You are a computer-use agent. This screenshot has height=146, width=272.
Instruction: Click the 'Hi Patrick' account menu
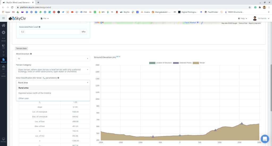(x=261, y=19)
